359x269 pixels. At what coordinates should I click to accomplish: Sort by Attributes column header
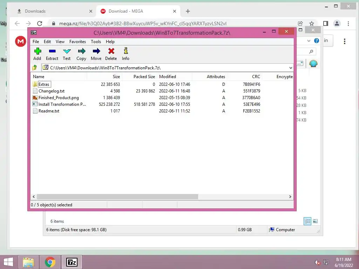pyautogui.click(x=210, y=77)
